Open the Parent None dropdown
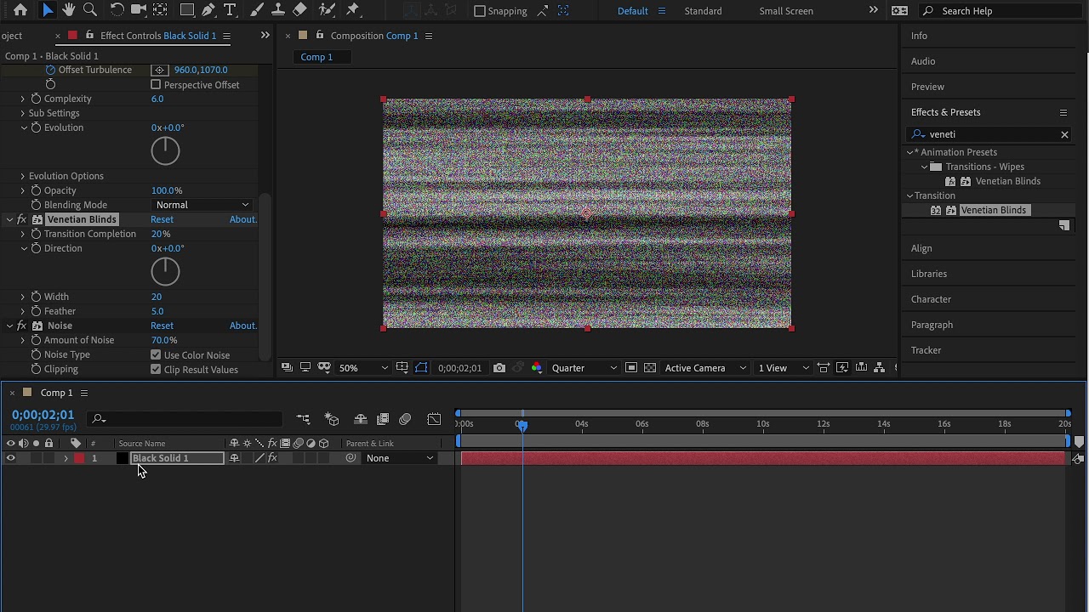 coord(400,458)
